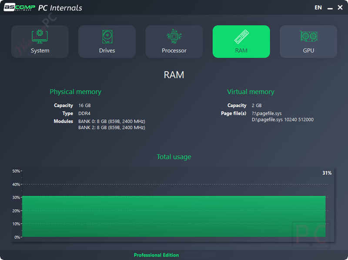The width and height of the screenshot is (348, 260).
Task: Switch to the Processor tab label
Action: point(174,50)
